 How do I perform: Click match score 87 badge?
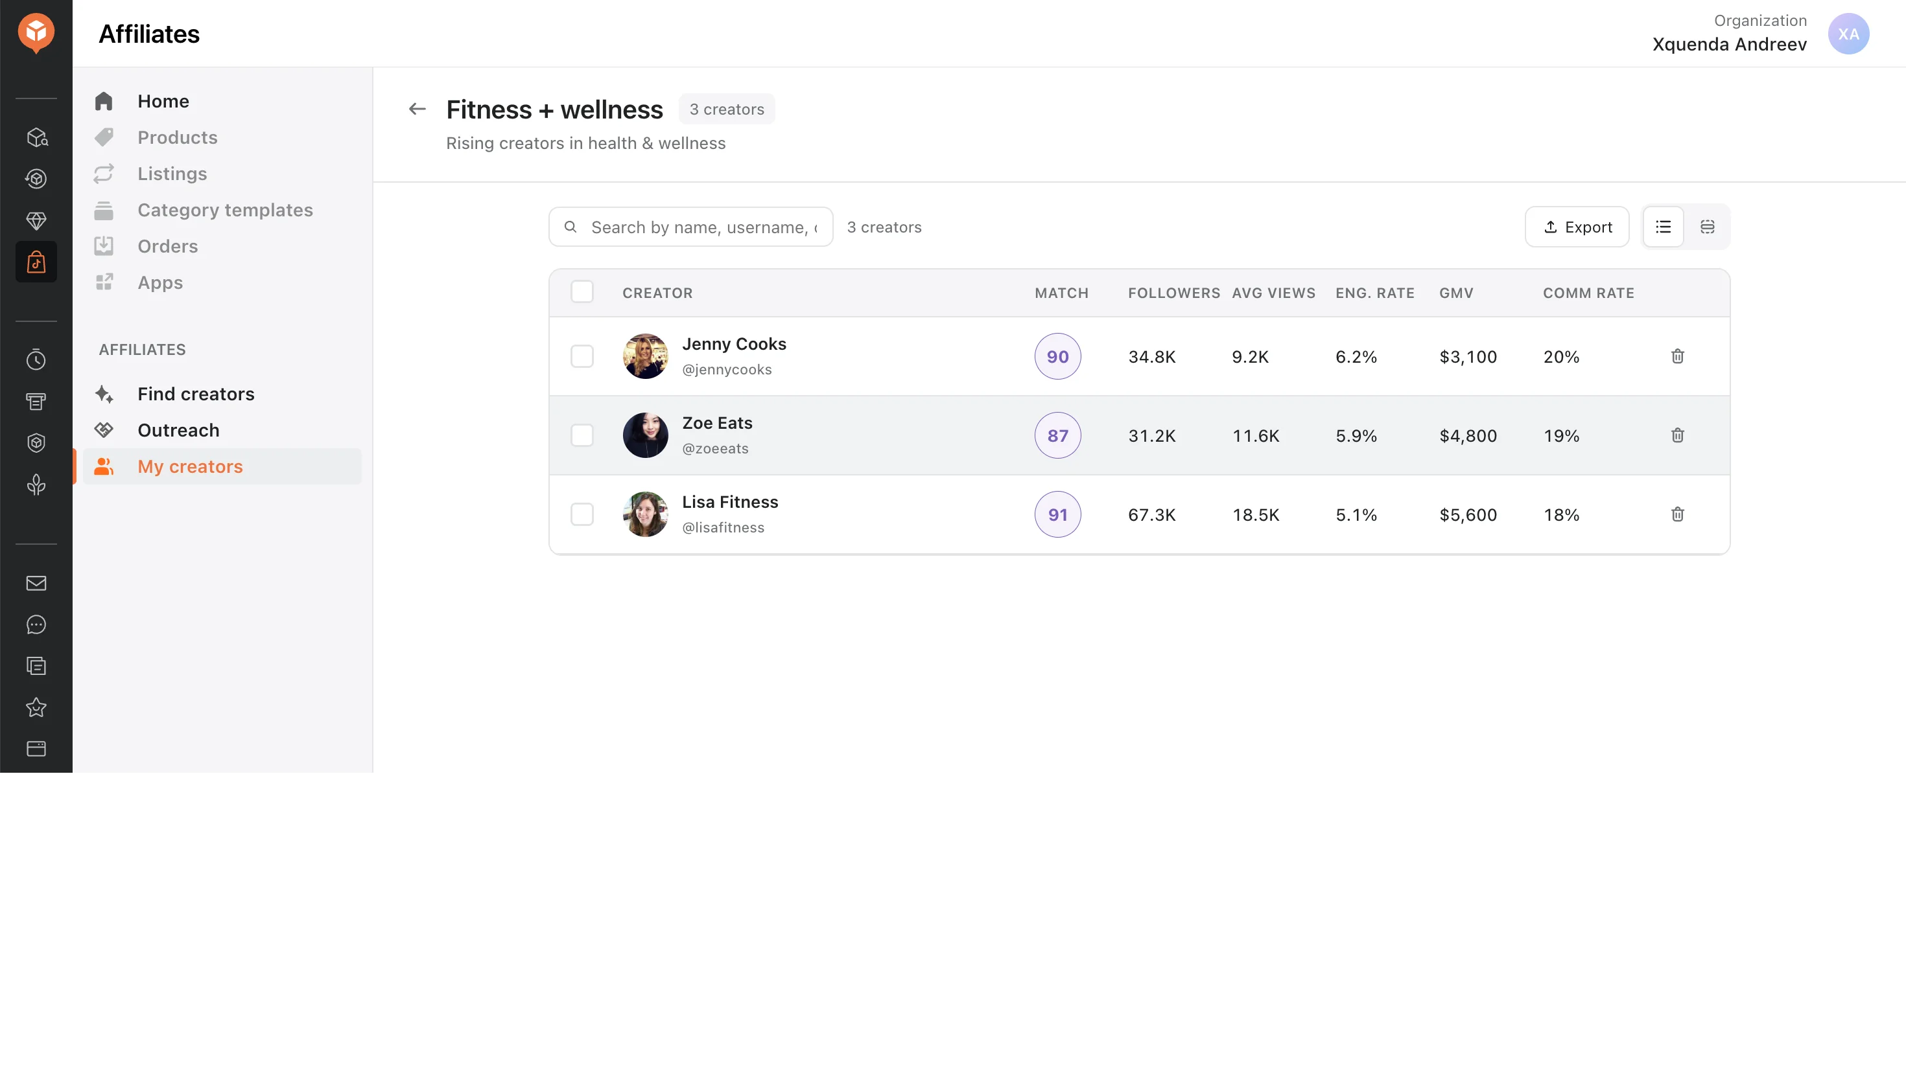1057,435
